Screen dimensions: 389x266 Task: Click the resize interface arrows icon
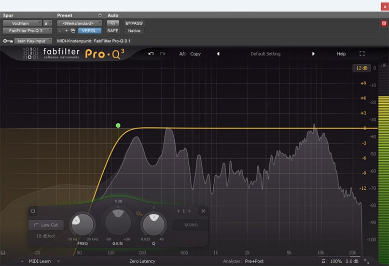[366, 261]
